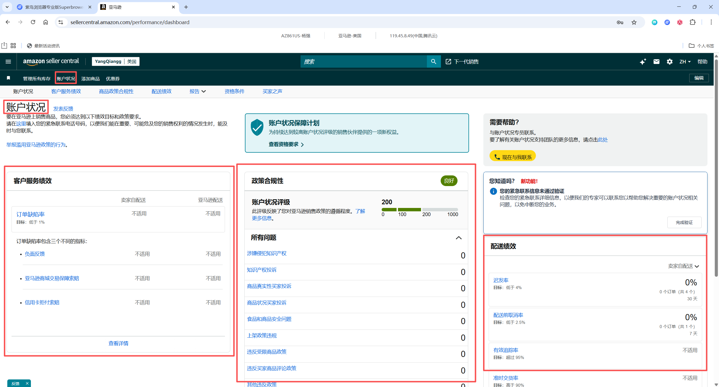Expand the 报告 reports dropdown
Screen dimensions: 719x387
pyautogui.click(x=197, y=91)
